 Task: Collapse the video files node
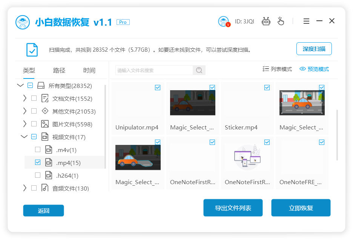click(x=24, y=137)
